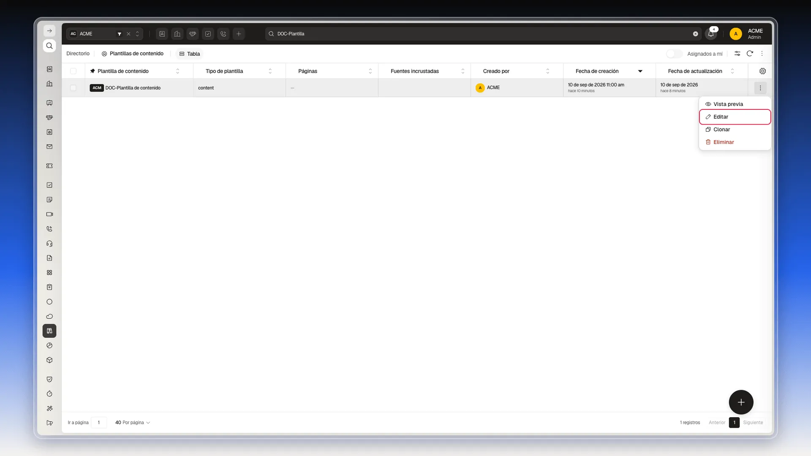811x456 pixels.
Task: Open table column settings gear
Action: tap(762, 71)
